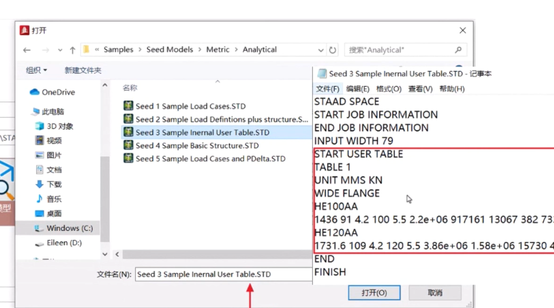554x308 pixels.
Task: Open the 图片 folder in sidebar
Action: click(x=49, y=155)
